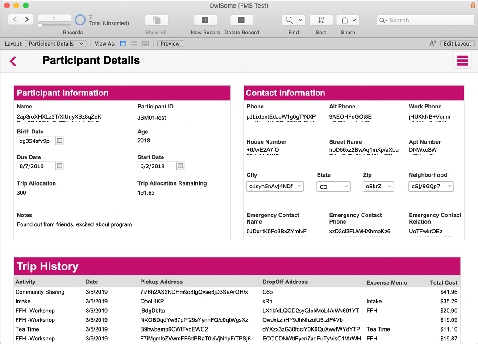Click pickup address jBdgDbIta
The height and width of the screenshot is (344, 478).
coord(153,311)
